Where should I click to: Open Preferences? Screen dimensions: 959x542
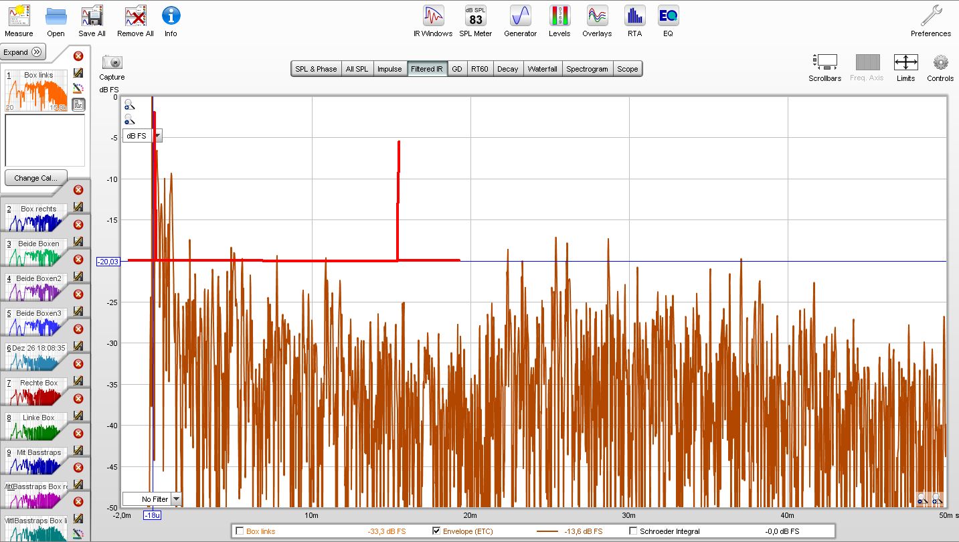[x=931, y=20]
